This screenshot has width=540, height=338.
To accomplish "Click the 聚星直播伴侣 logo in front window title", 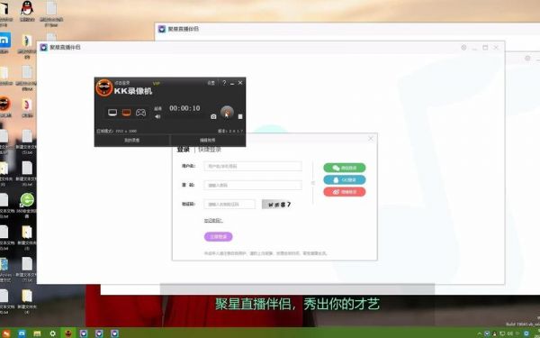I will (43, 47).
